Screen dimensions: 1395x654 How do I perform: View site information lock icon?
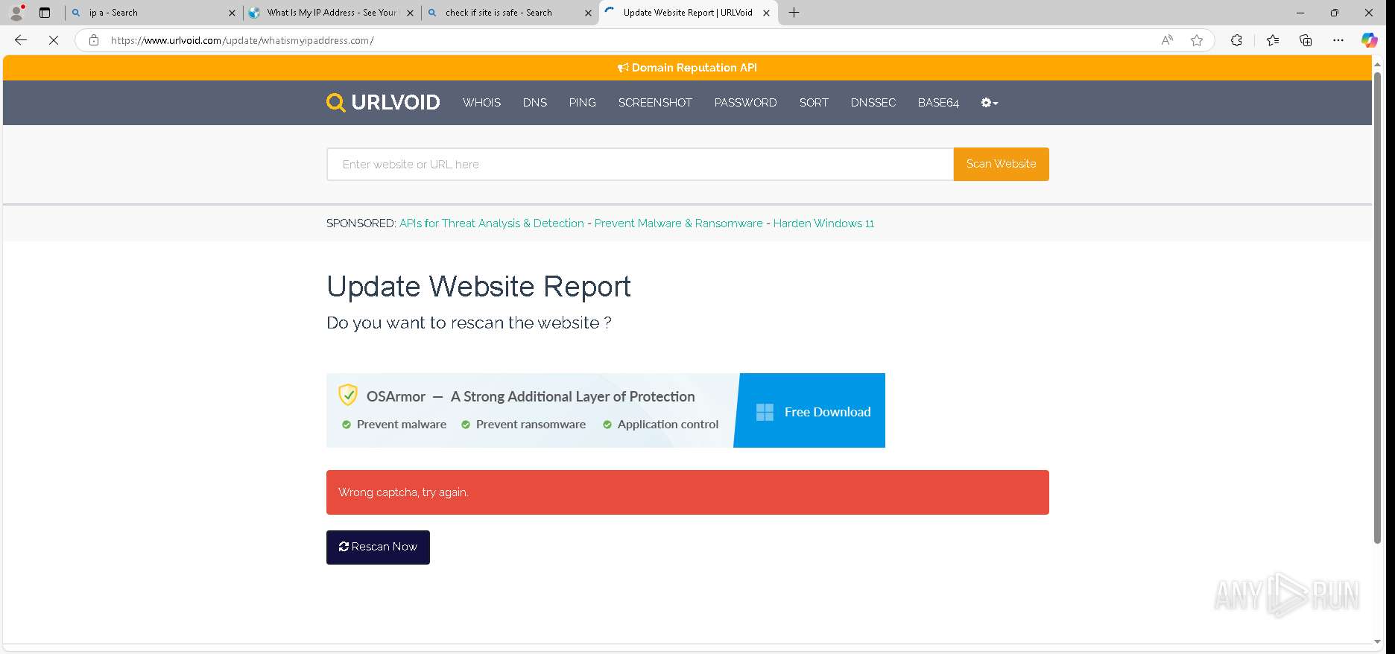pyautogui.click(x=94, y=40)
